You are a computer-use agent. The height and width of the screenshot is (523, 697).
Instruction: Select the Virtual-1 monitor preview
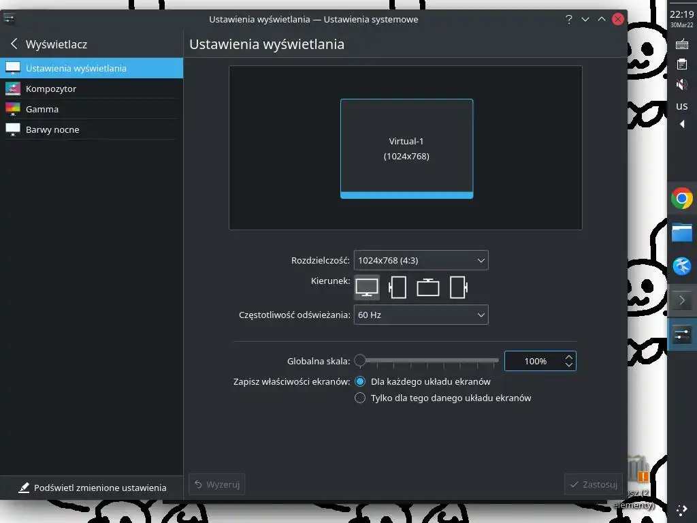407,148
